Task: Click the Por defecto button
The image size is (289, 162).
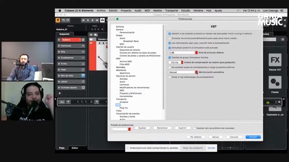Action: click(x=196, y=137)
